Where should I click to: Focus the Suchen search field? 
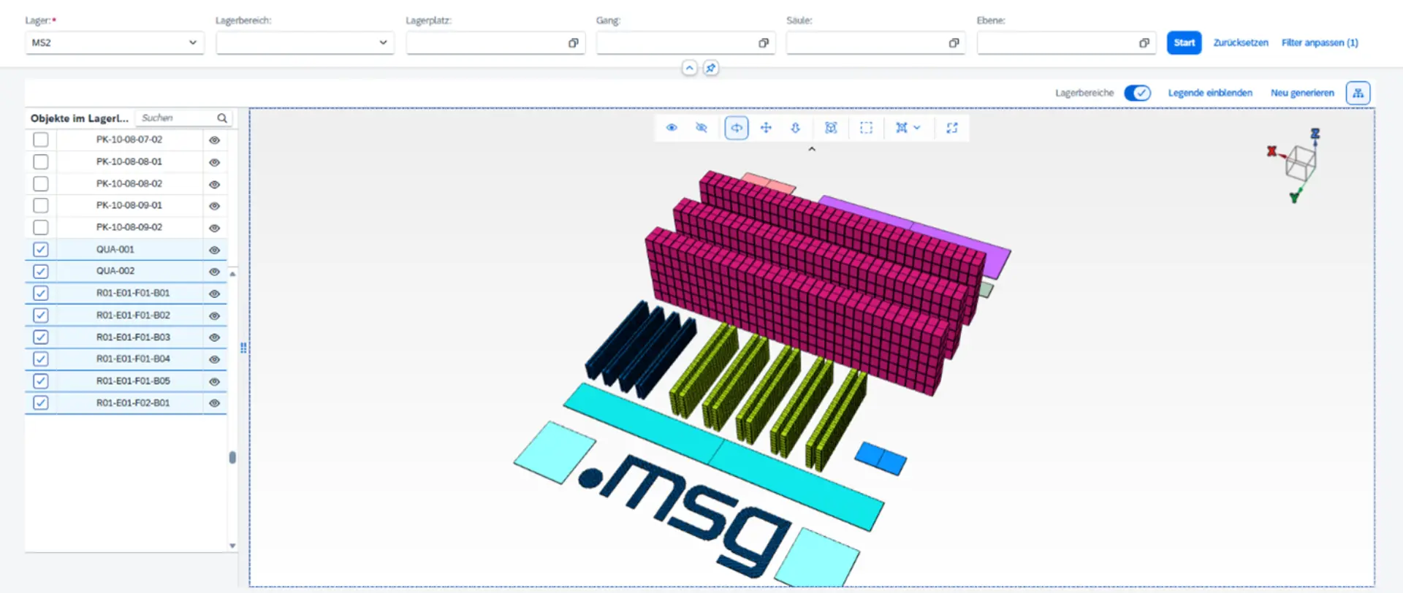pos(176,118)
